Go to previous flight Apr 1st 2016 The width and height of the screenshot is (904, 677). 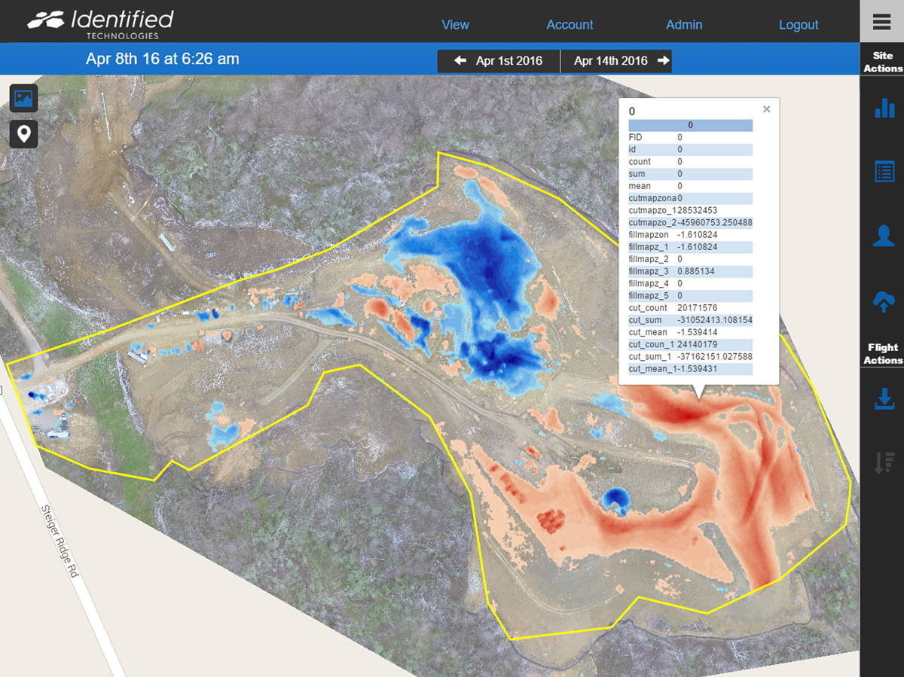(499, 61)
